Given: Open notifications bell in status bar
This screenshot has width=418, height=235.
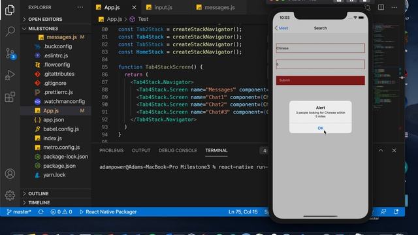Looking at the screenshot, I should [x=396, y=211].
